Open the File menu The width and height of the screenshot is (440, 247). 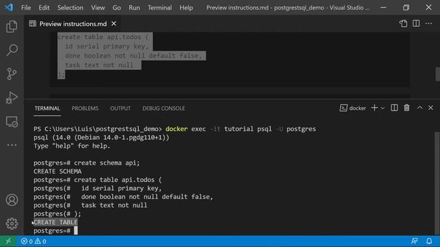click(26, 8)
